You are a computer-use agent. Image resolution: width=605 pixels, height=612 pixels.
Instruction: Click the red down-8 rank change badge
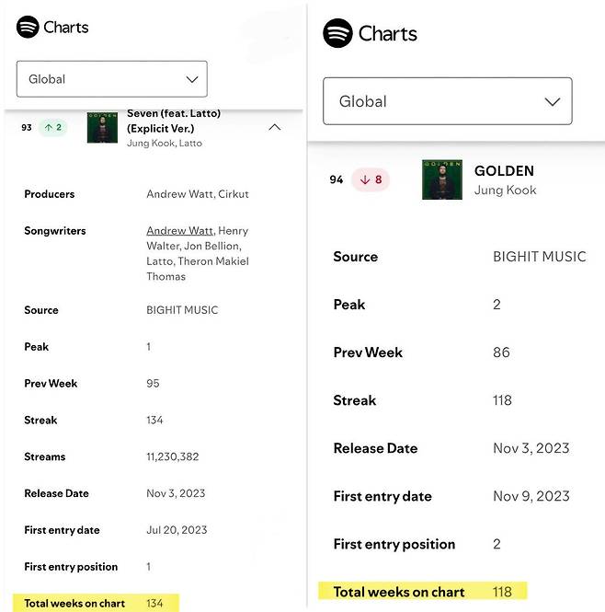point(371,179)
